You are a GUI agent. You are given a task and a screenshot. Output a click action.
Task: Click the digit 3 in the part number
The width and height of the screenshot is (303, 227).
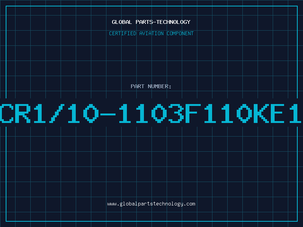click(176, 113)
